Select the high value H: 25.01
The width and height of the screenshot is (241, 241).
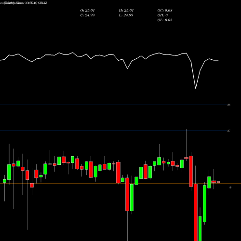click(x=126, y=11)
